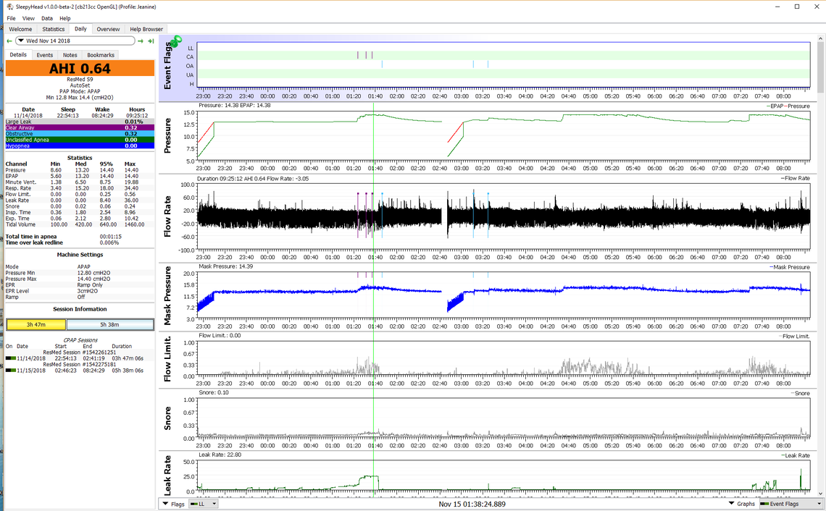Click the SleepyHead app icon in title bar
The image size is (826, 511).
(x=9, y=7)
